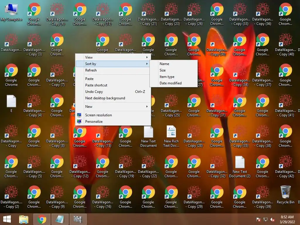The height and width of the screenshot is (225, 300).
Task: Choose Paste from the context menu
Action: click(x=113, y=79)
